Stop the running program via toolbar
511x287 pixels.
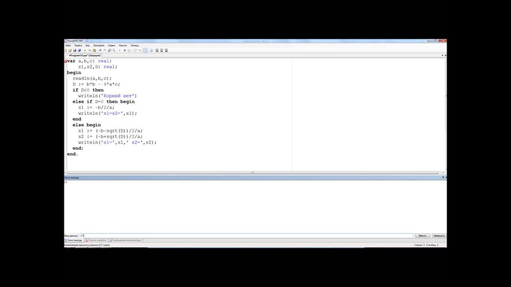[125, 50]
